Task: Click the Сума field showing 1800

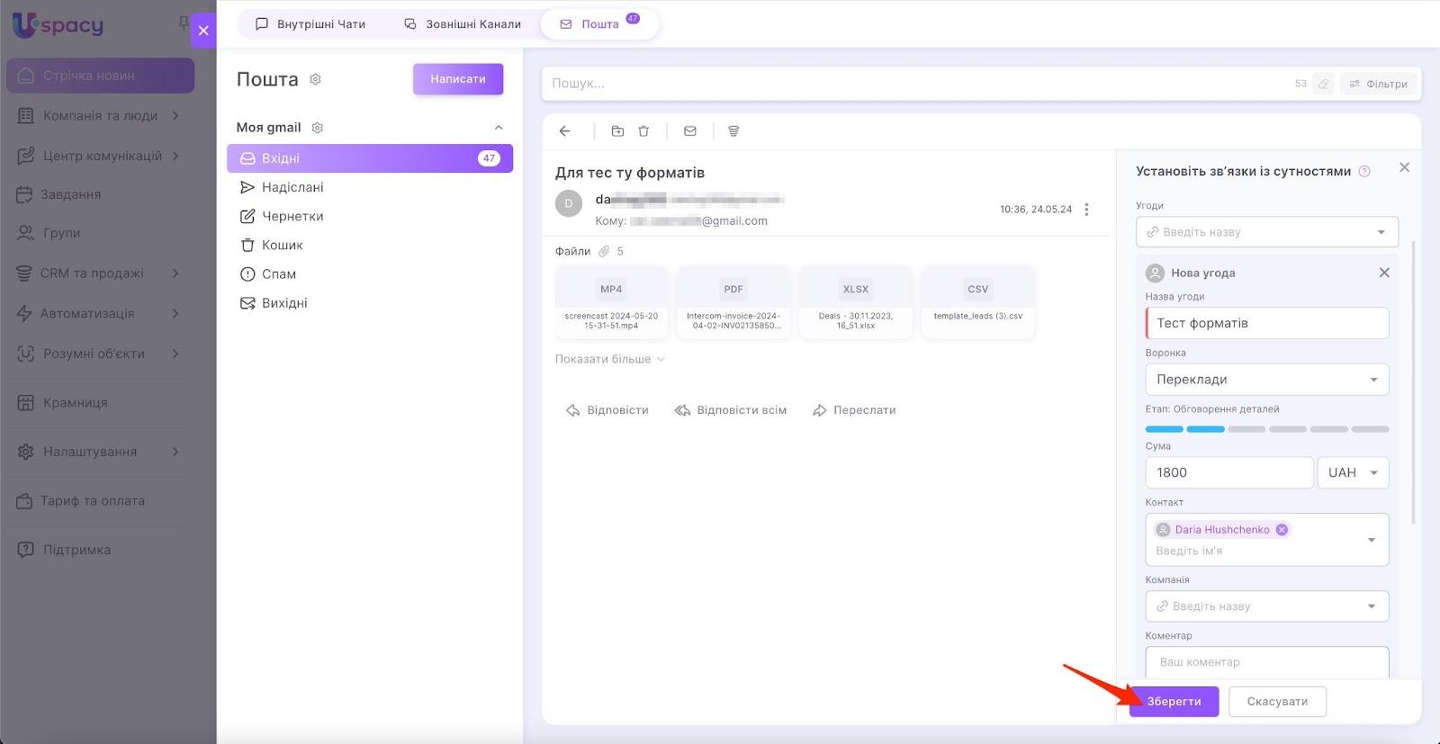Action: click(1229, 472)
